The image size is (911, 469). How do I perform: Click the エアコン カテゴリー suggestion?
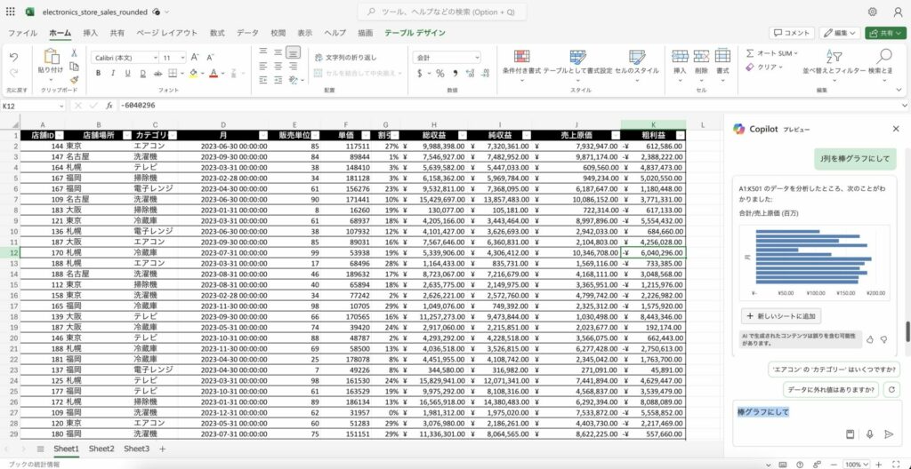(x=834, y=370)
